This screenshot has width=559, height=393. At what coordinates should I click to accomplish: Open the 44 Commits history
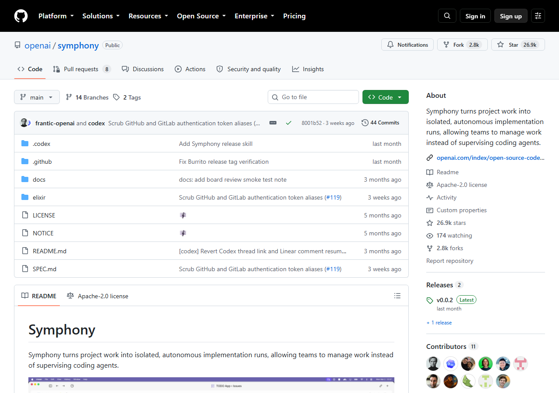(380, 123)
